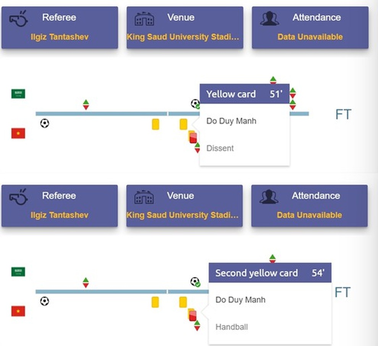Click the people icon in the bottom Attendance card
The height and width of the screenshot is (346, 378).
[269, 196]
